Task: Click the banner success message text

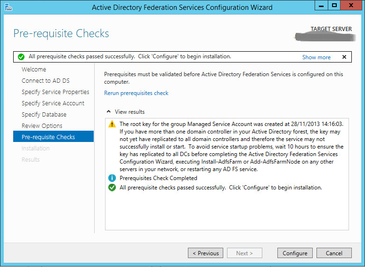Action: [x=130, y=56]
